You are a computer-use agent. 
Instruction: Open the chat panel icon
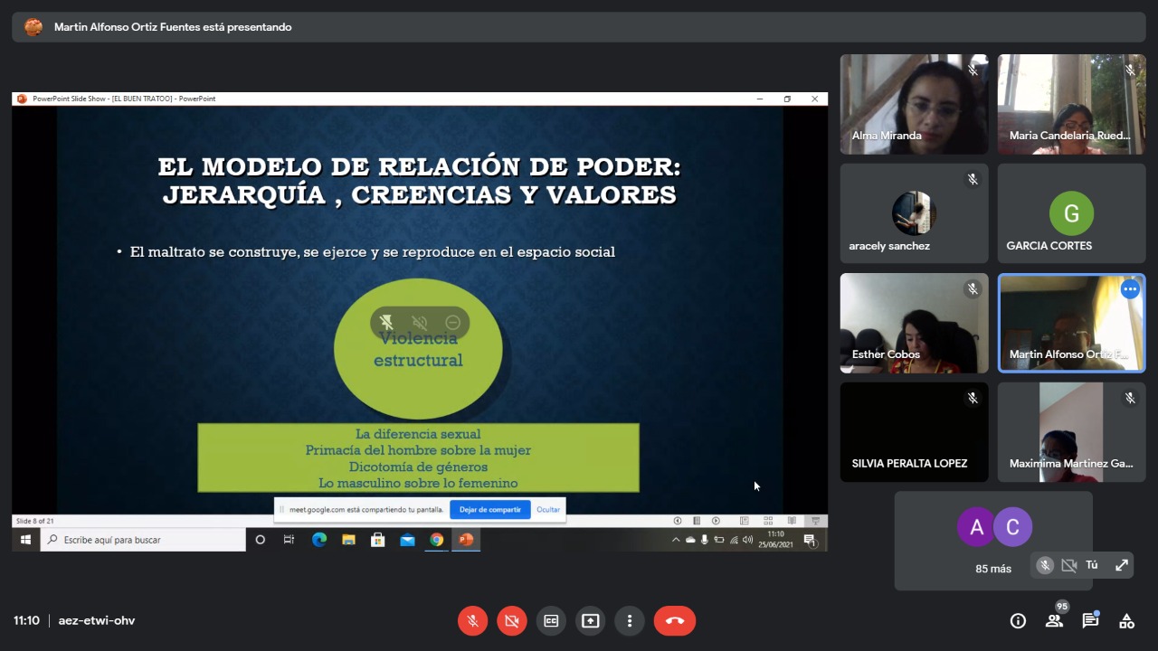point(1090,620)
